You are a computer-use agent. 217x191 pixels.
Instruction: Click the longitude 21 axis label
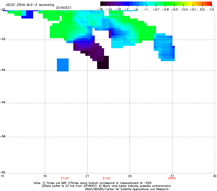pos(87,176)
